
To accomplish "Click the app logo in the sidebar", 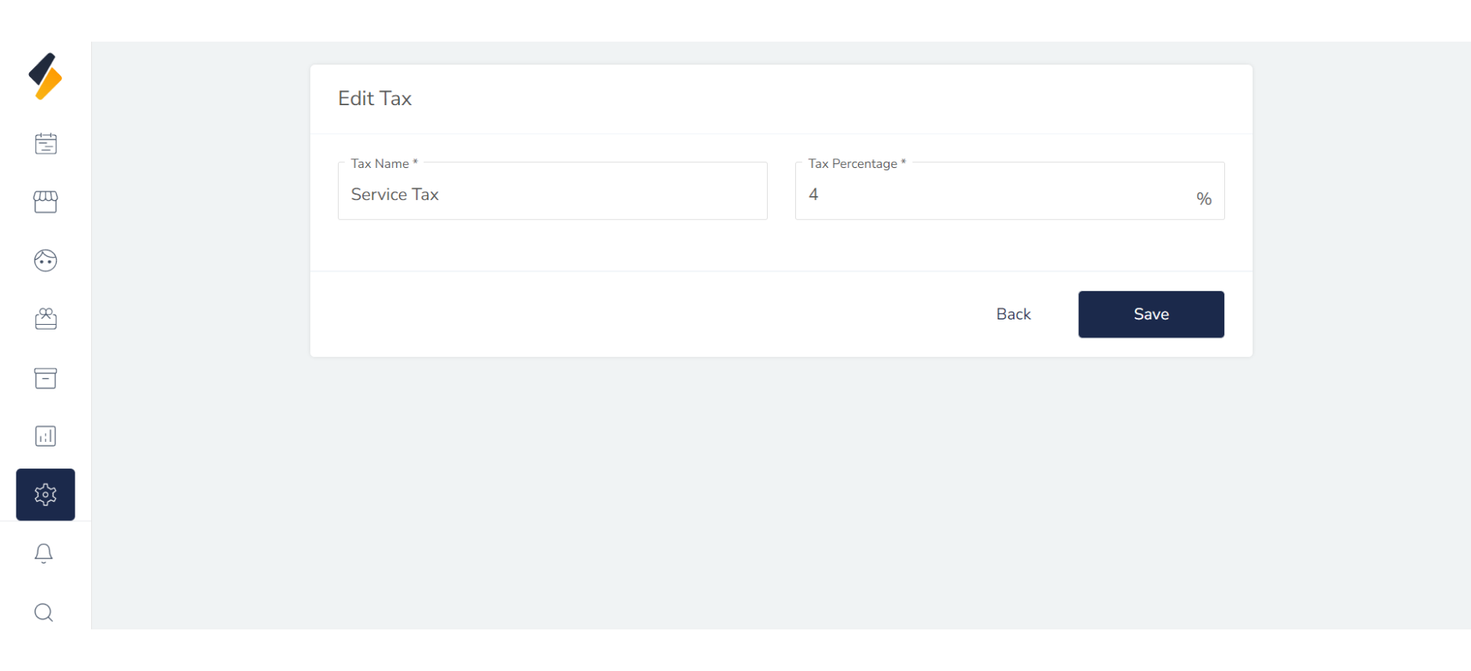I will [46, 76].
